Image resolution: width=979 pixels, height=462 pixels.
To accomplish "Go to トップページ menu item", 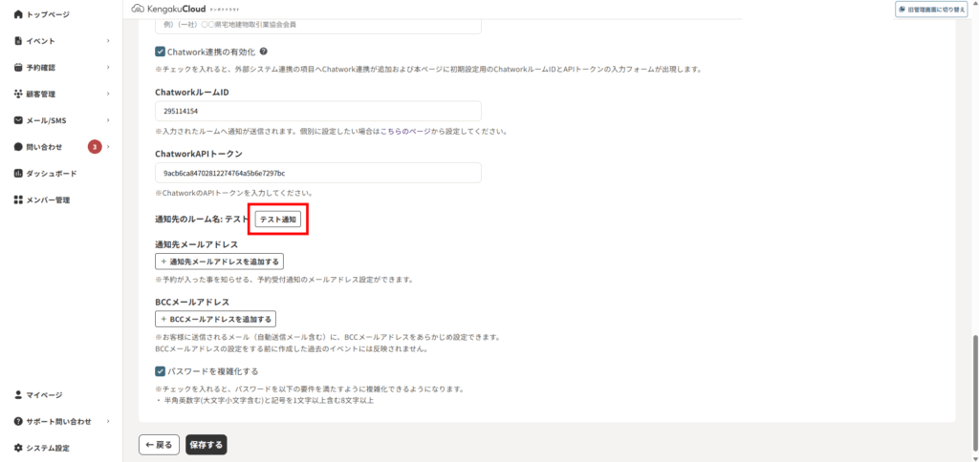I will point(48,14).
